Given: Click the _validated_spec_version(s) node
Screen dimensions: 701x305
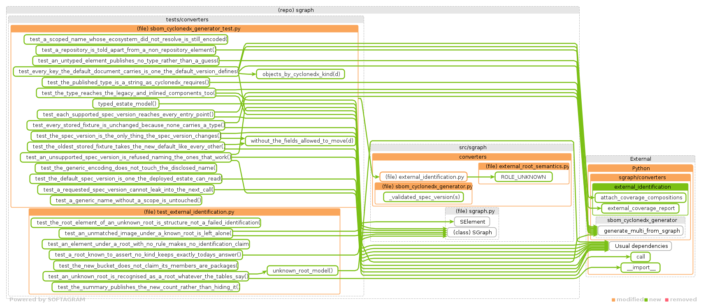Looking at the screenshot, I should pyautogui.click(x=423, y=197).
